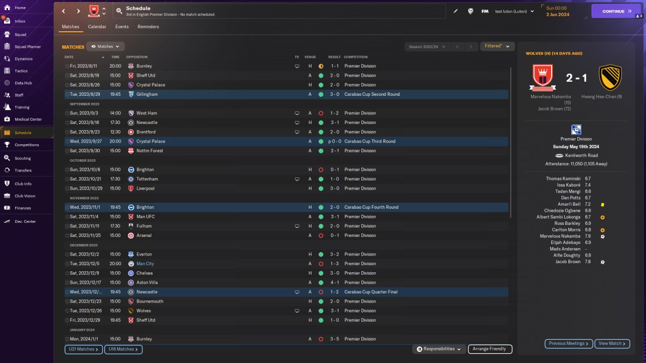Toggle the marker on the Liverpool 2023/10/29 row
The height and width of the screenshot is (363, 646).
click(x=67, y=189)
